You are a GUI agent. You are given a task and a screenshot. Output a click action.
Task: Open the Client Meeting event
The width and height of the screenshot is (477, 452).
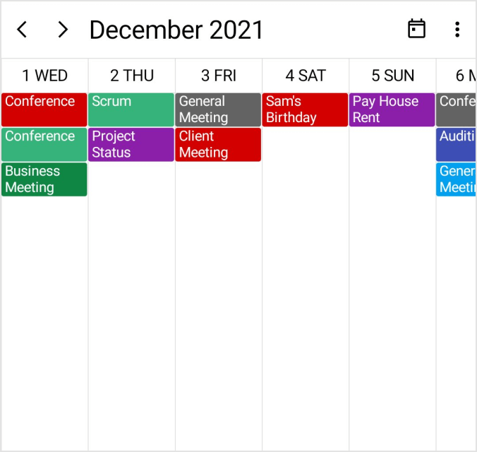[218, 144]
